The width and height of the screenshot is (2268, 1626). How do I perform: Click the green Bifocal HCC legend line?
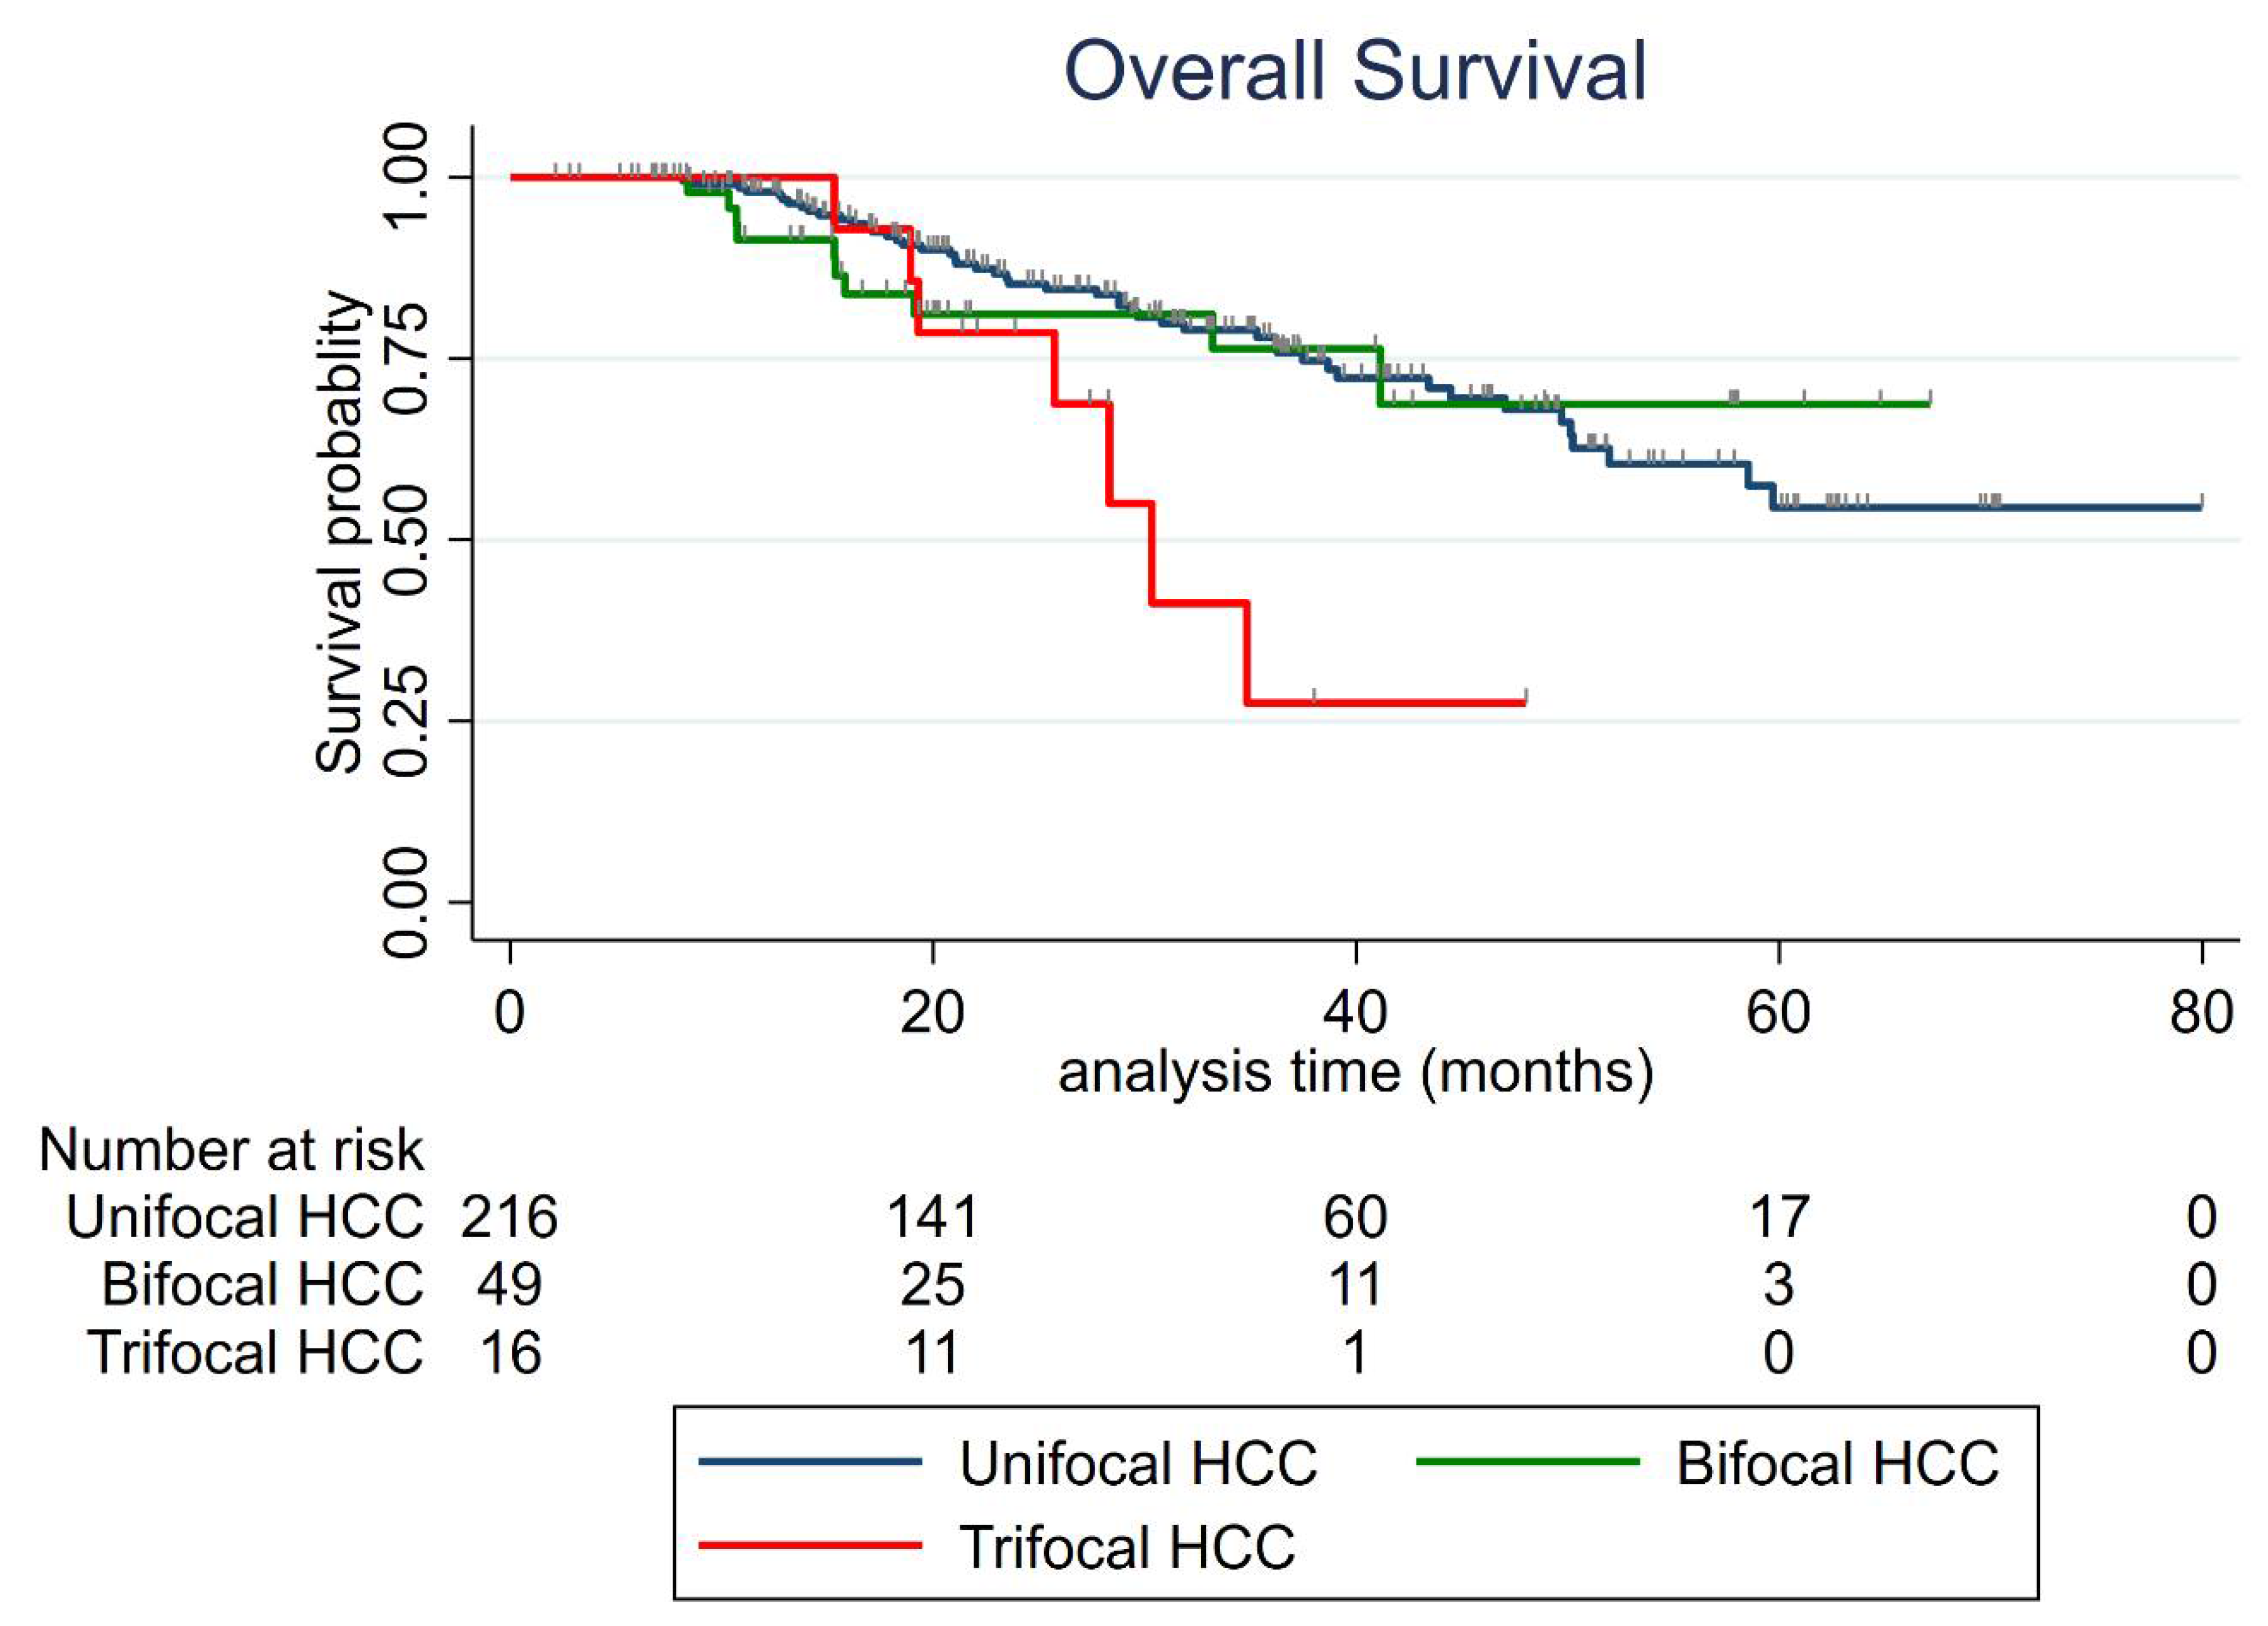click(1527, 1462)
